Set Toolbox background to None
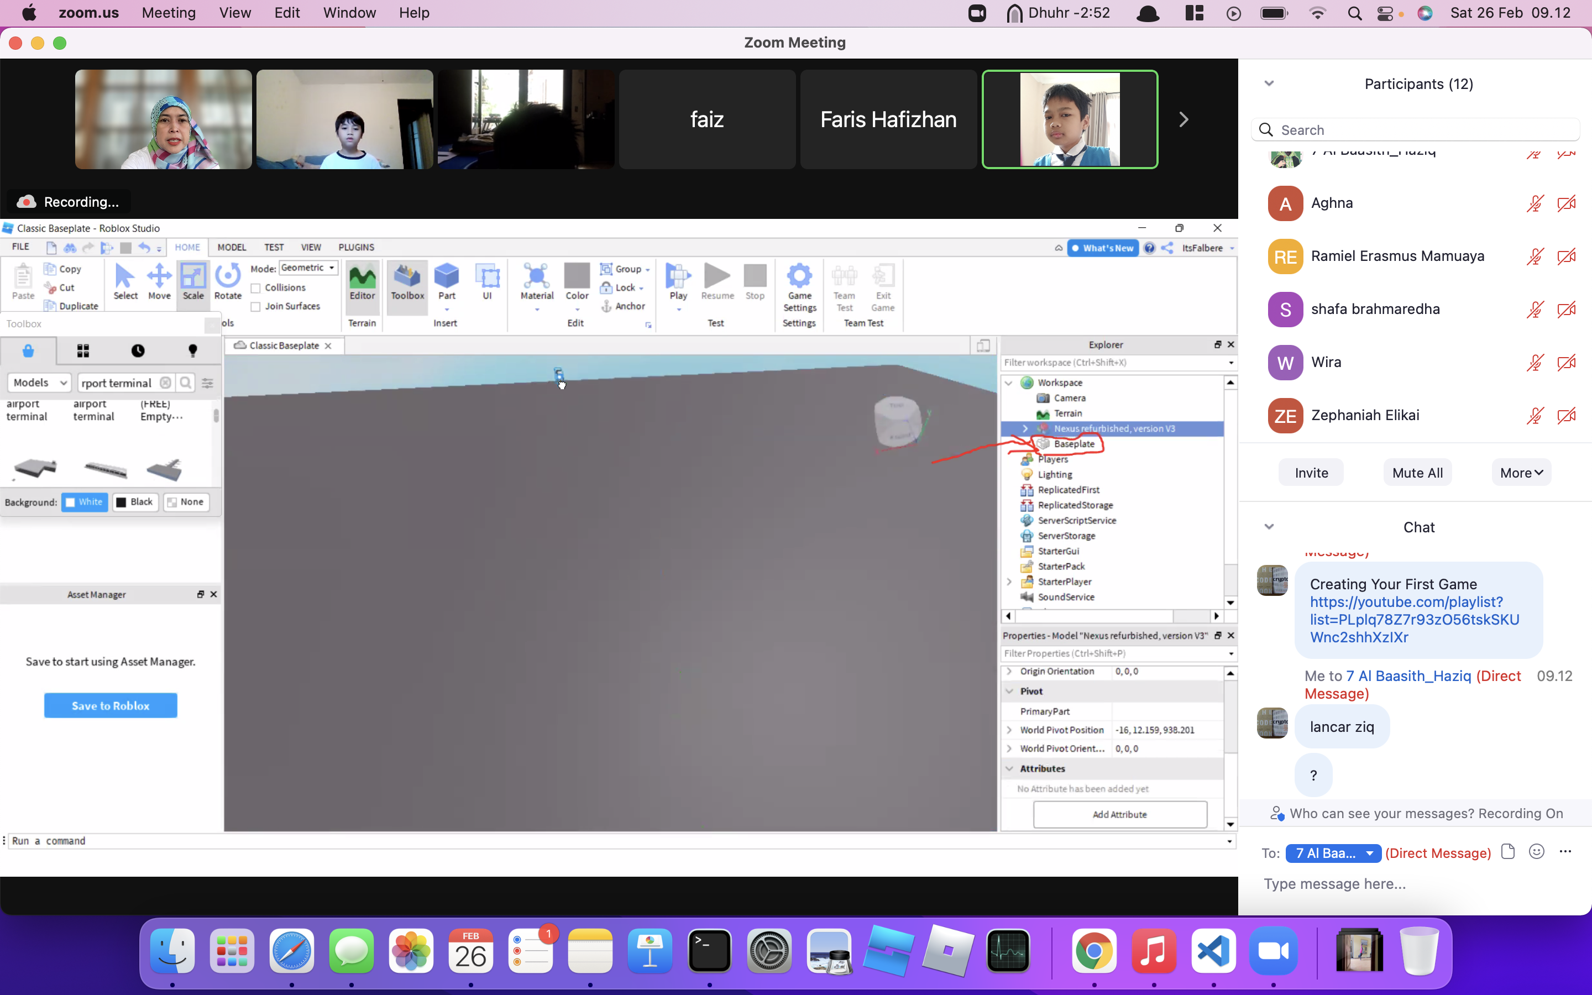The image size is (1592, 995). point(186,502)
